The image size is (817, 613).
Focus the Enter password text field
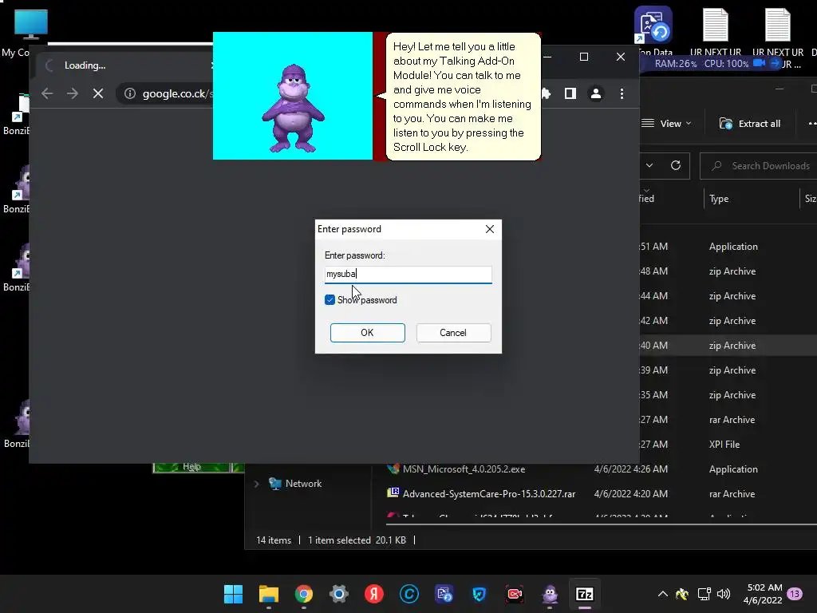[x=408, y=275]
